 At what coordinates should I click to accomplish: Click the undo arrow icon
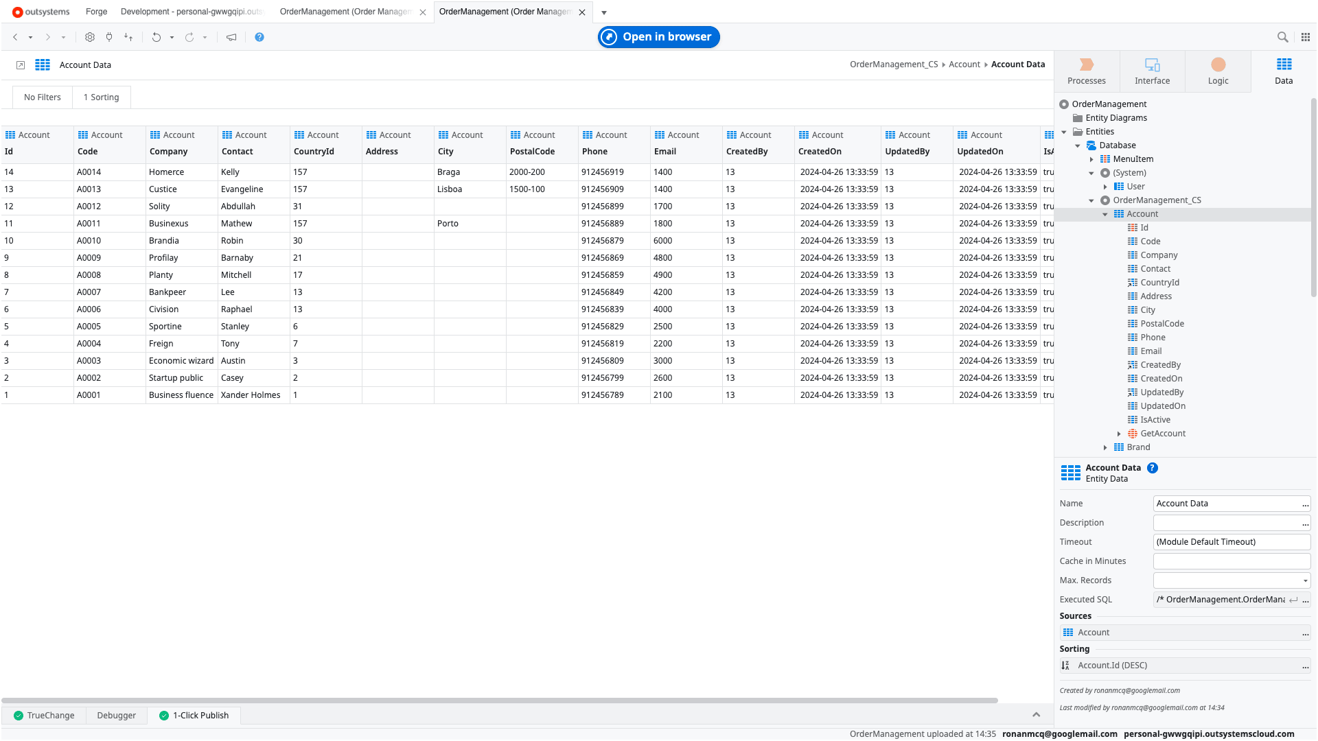(x=157, y=37)
